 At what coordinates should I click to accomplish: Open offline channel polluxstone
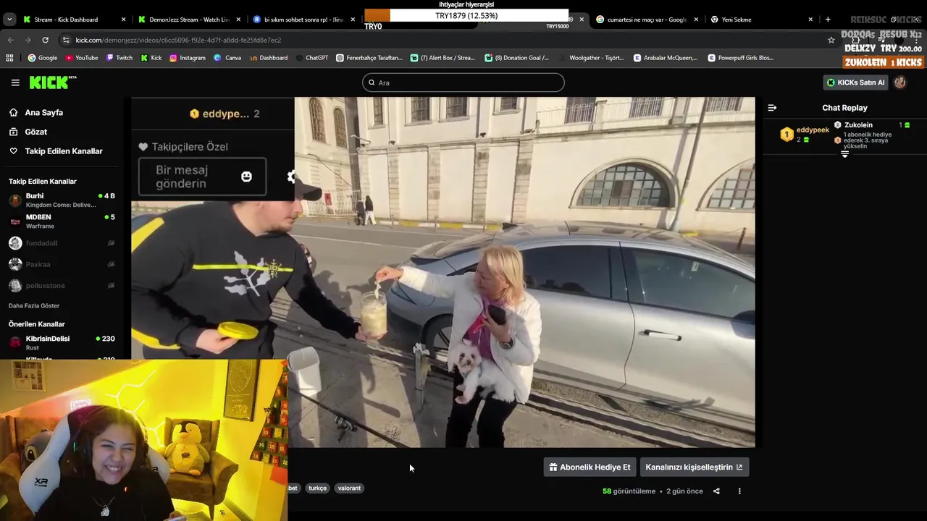[x=62, y=285]
